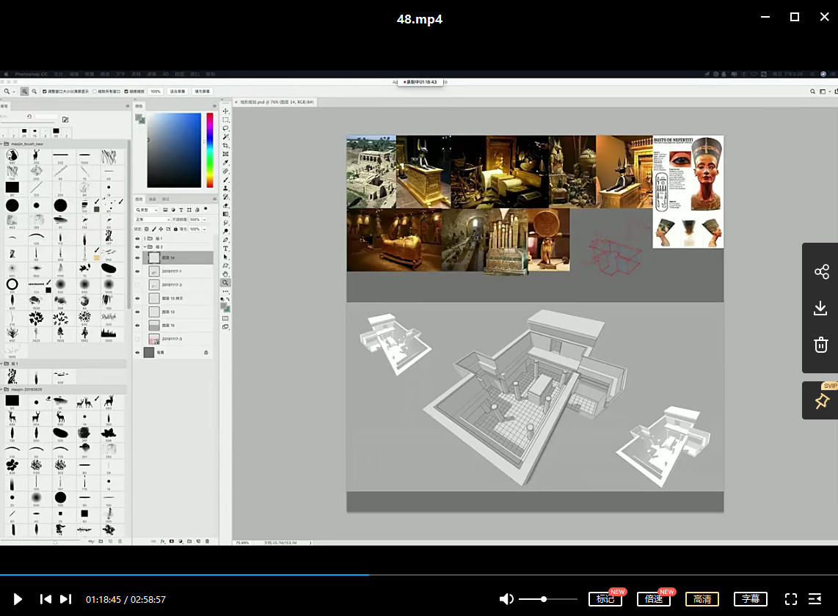Viewport: 838px width, 616px height.
Task: Open the 高清 video quality options
Action: pos(702,599)
